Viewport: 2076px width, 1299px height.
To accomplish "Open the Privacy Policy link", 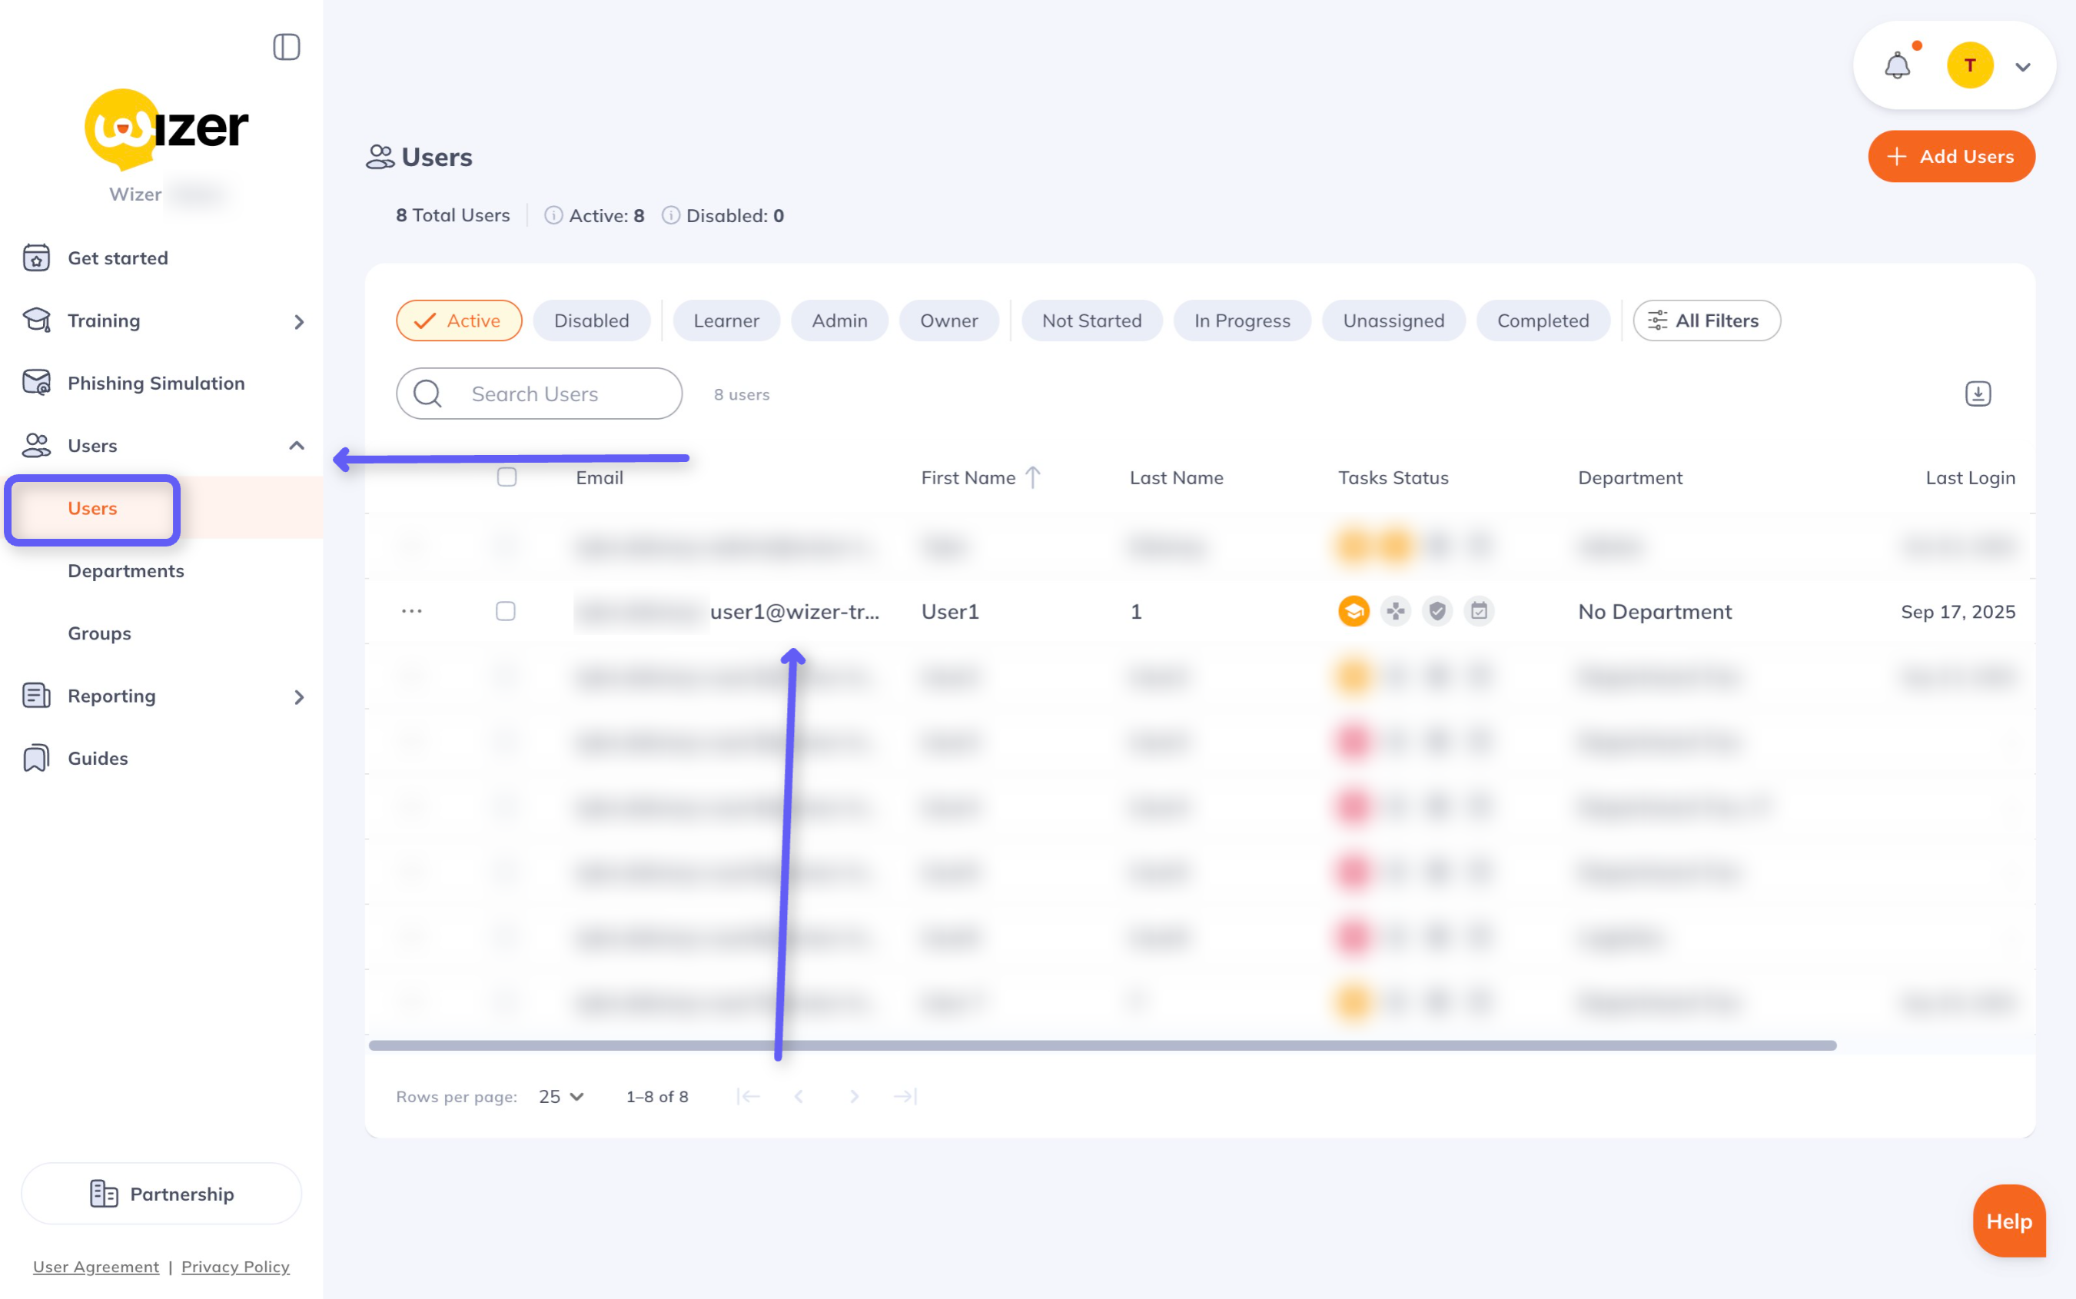I will click(235, 1267).
